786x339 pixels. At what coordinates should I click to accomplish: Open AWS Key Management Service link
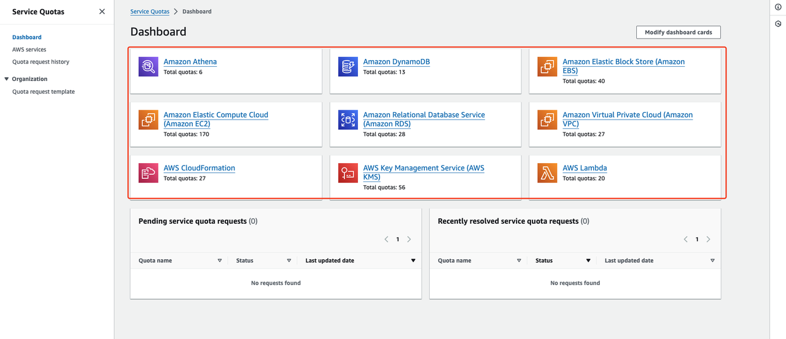point(424,173)
